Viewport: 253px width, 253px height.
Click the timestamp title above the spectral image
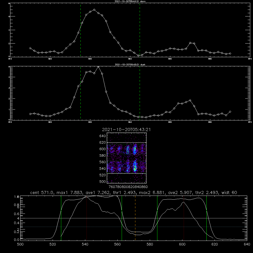pyautogui.click(x=126, y=130)
